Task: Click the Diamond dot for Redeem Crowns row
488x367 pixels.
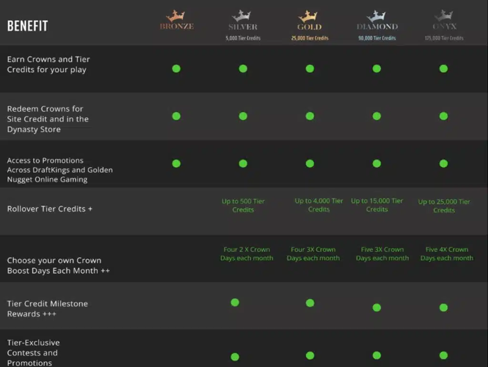Action: (x=377, y=116)
